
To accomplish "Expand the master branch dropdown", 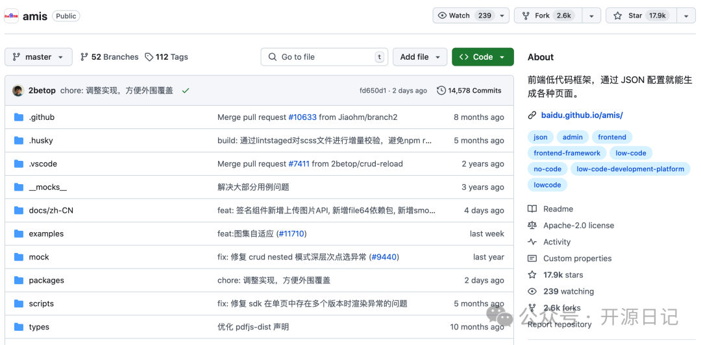I will [x=38, y=57].
